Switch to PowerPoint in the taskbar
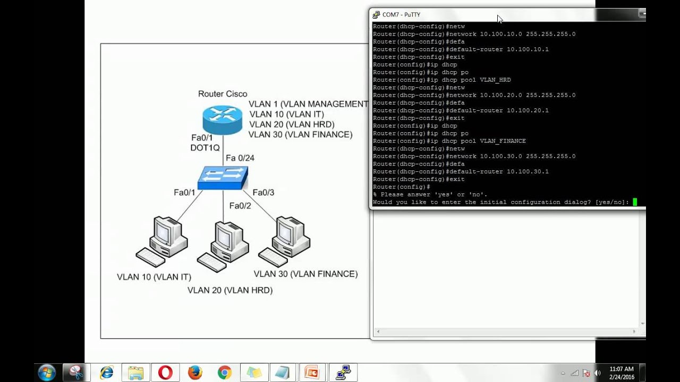Image resolution: width=680 pixels, height=382 pixels. pyautogui.click(x=312, y=373)
